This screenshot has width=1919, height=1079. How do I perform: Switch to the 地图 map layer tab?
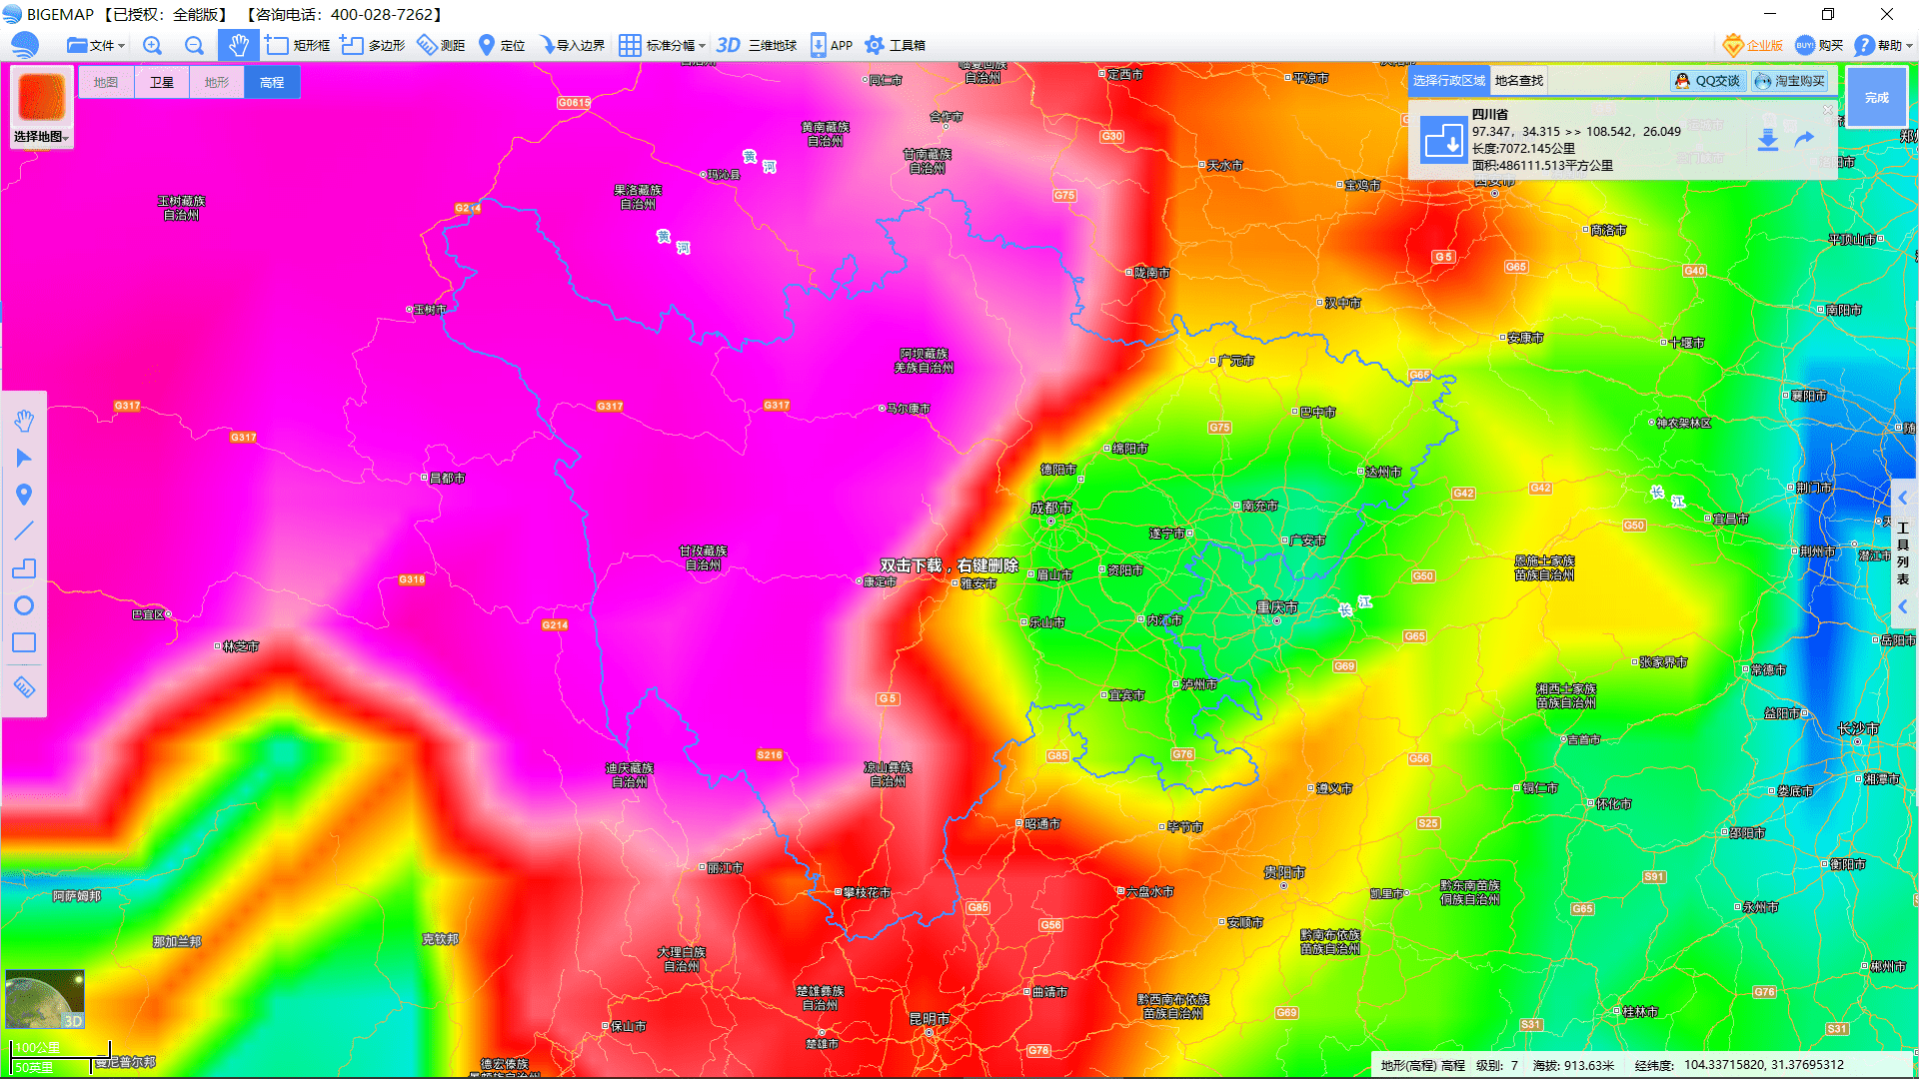[x=106, y=82]
